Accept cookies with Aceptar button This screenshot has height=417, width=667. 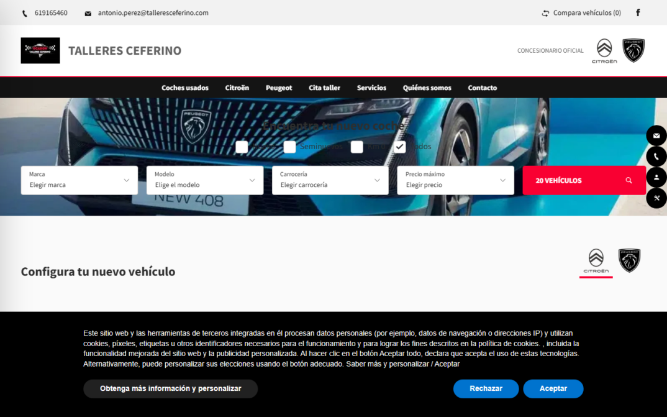[x=553, y=388]
